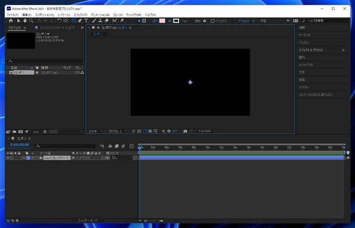Create a new folder in the Project panel

[x=14, y=132]
